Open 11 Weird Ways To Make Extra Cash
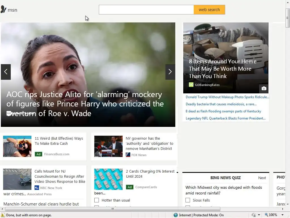290x218 pixels. coord(59,141)
